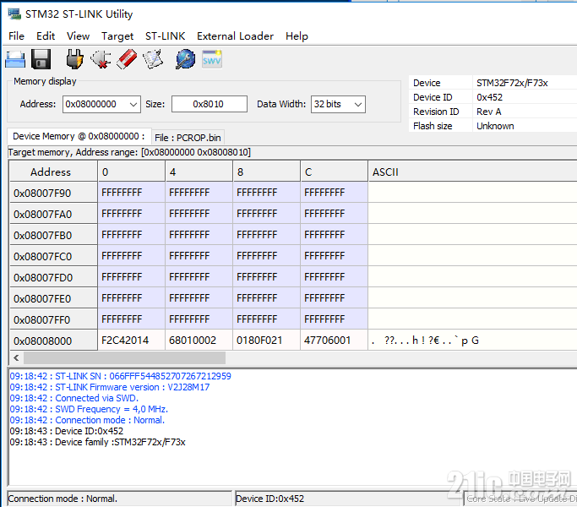This screenshot has width=577, height=507.
Task: Click log line ST-LINK Firmware version V2J28M17
Action: coord(110,387)
